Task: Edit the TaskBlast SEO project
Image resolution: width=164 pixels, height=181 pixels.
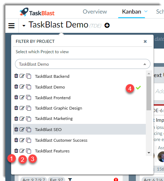Action: (22, 129)
